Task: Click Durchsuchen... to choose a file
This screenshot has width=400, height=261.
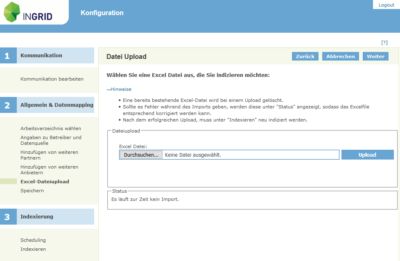Action: [x=141, y=155]
